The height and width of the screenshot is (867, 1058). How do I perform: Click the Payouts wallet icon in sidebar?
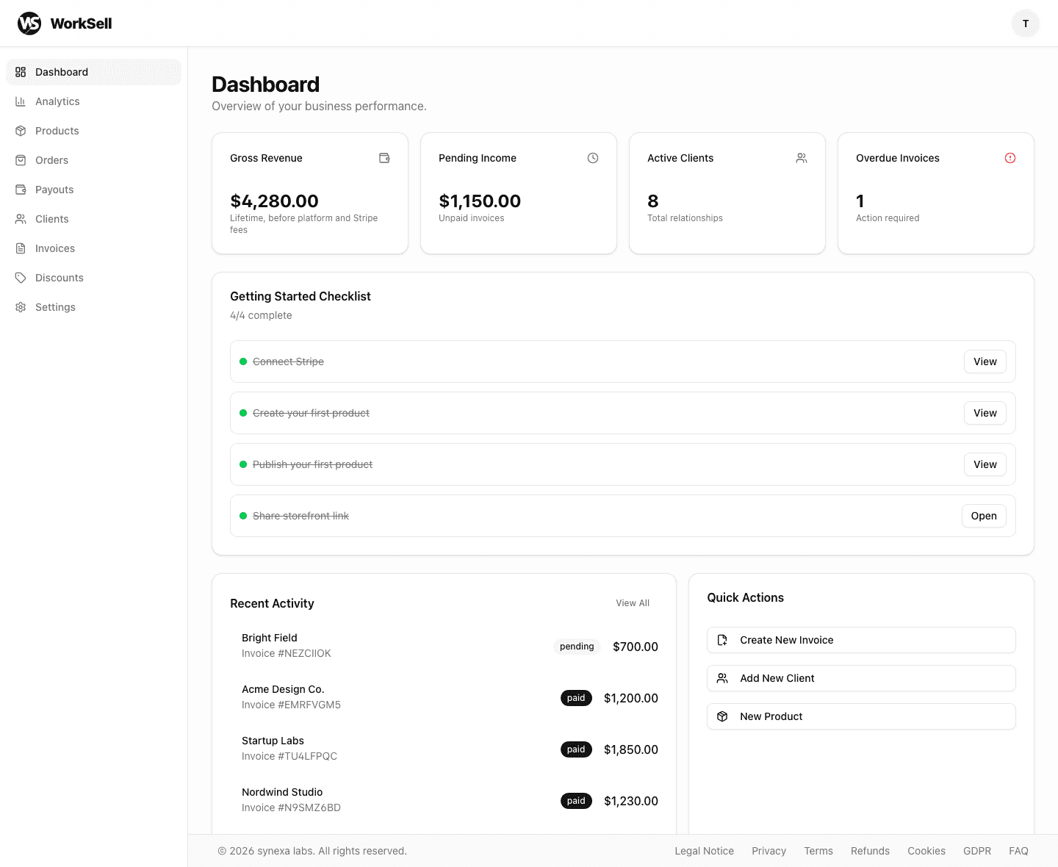pyautogui.click(x=21, y=190)
